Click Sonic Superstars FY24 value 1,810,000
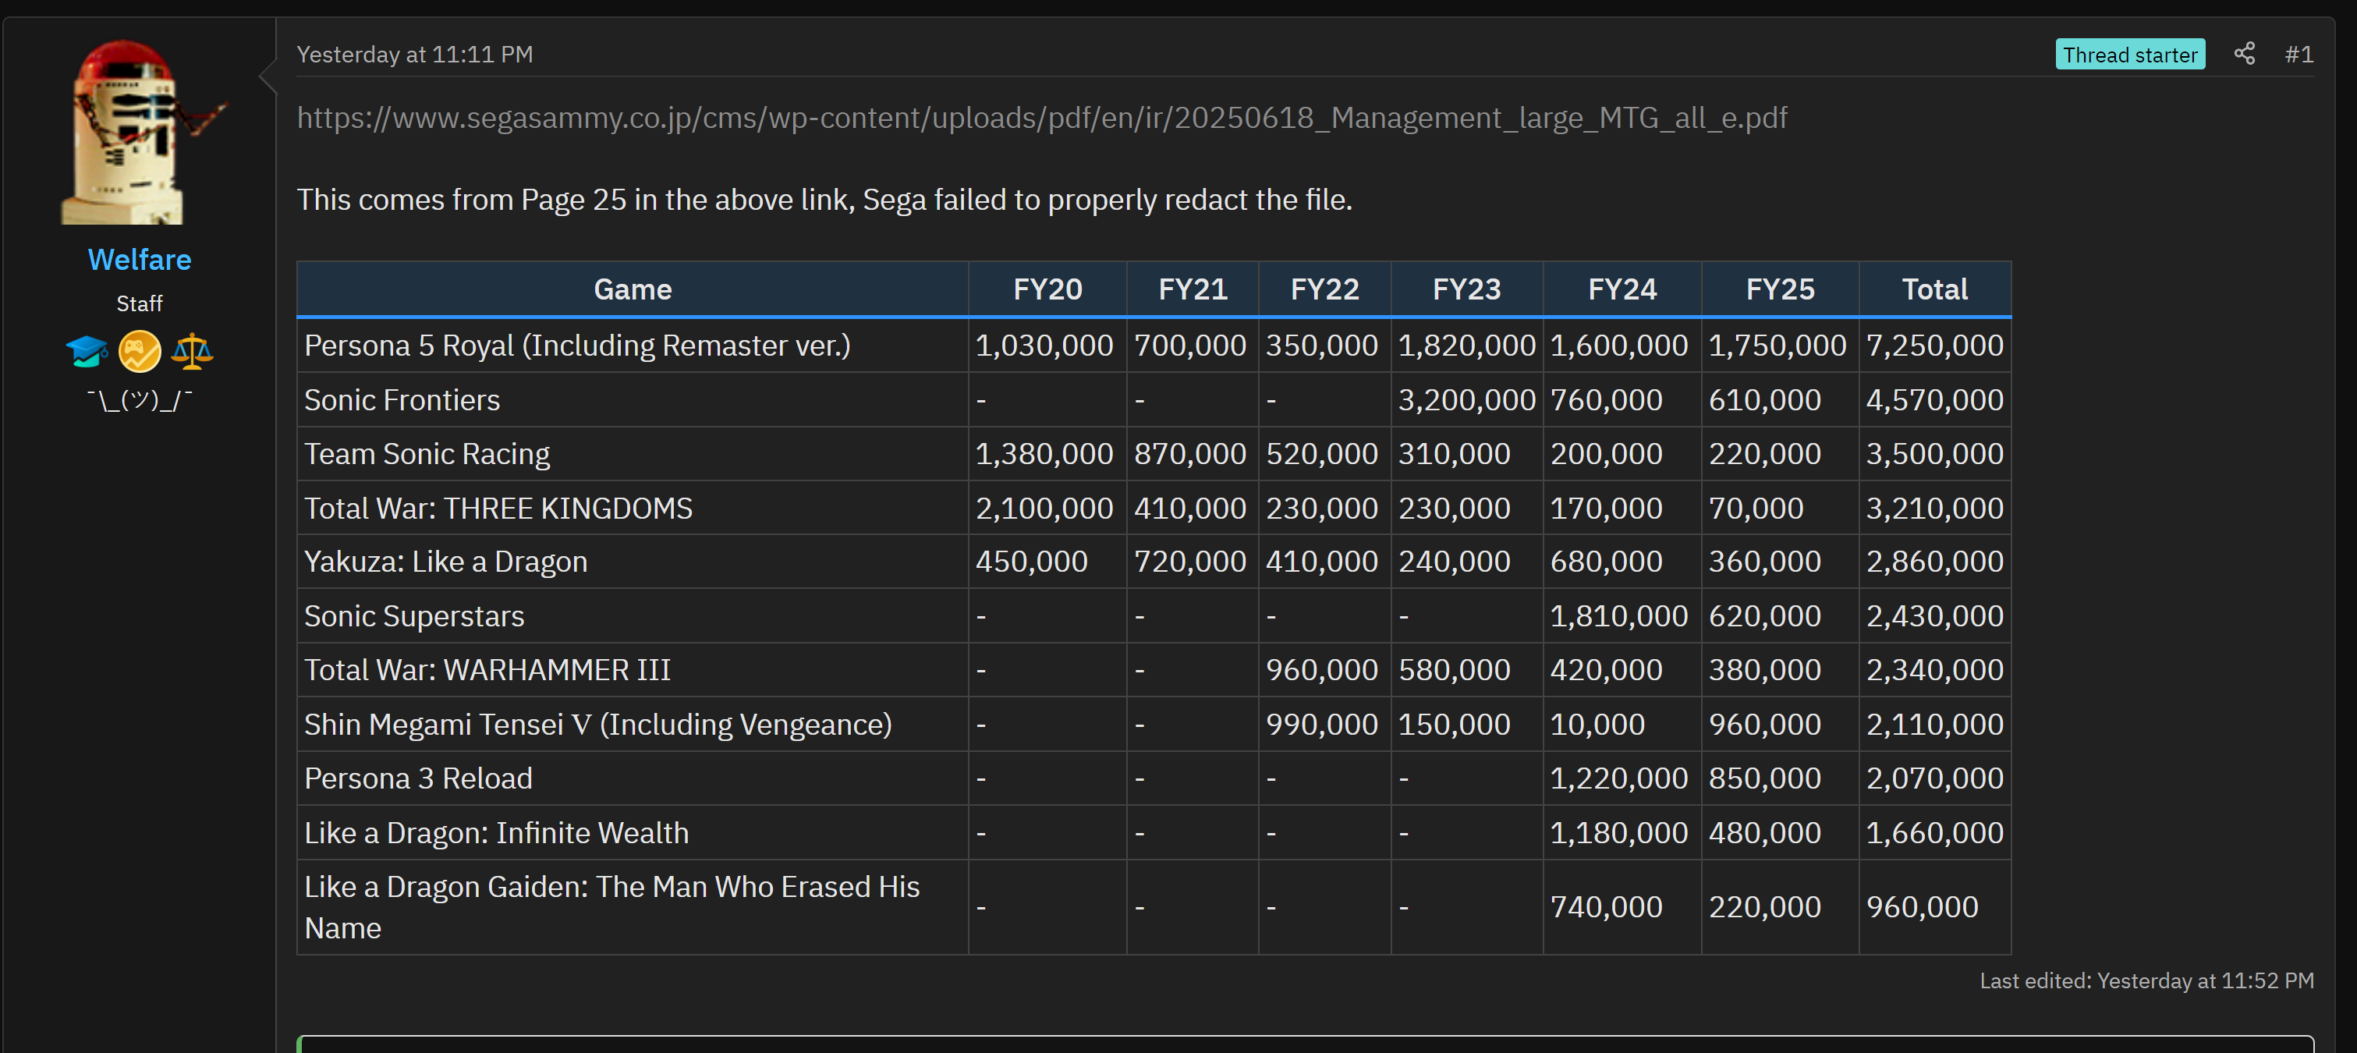Image resolution: width=2357 pixels, height=1053 pixels. point(1618,615)
